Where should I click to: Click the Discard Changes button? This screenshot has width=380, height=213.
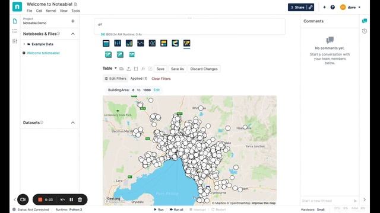point(204,69)
